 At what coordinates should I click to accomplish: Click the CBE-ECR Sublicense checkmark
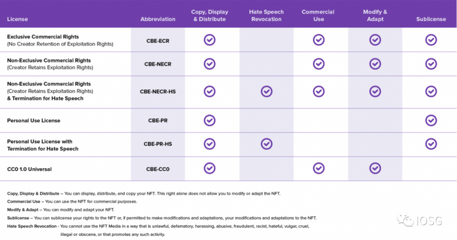click(431, 40)
